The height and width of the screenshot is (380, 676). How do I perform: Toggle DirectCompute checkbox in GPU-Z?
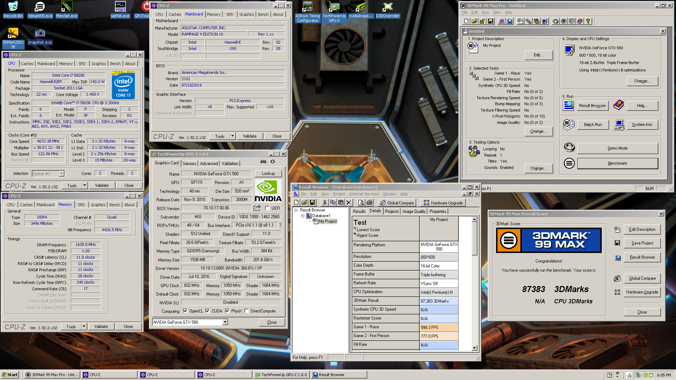click(x=246, y=311)
